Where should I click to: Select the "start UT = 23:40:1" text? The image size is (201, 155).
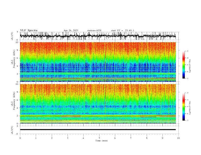123,30
